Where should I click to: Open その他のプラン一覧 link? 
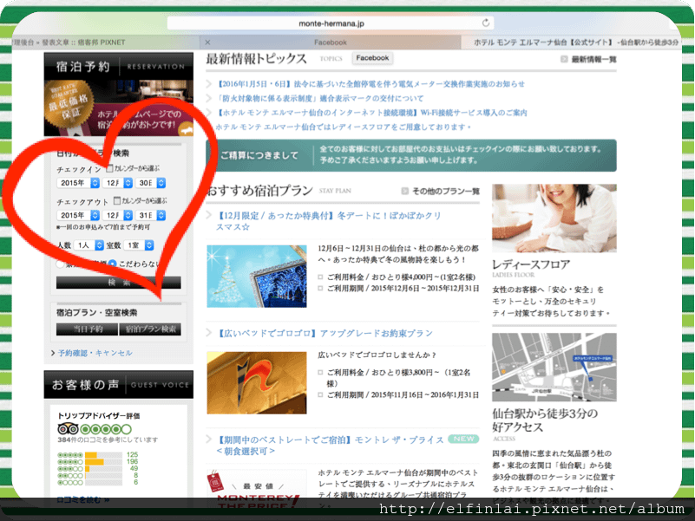coord(445,191)
